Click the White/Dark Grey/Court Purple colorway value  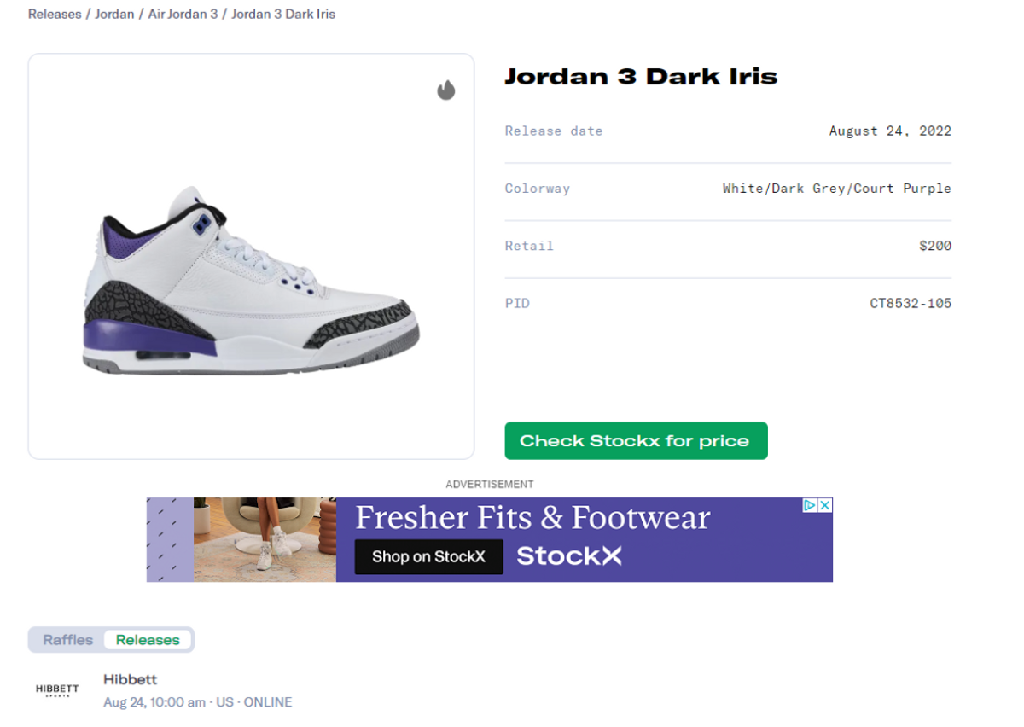coord(837,189)
